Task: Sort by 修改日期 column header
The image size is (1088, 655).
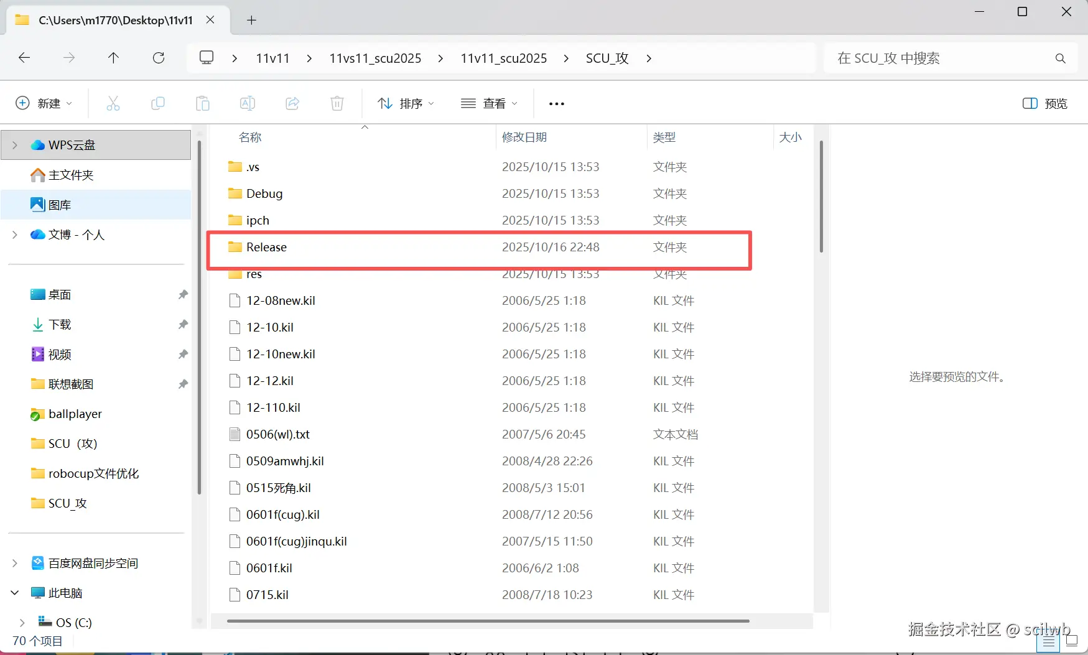Action: coord(524,137)
